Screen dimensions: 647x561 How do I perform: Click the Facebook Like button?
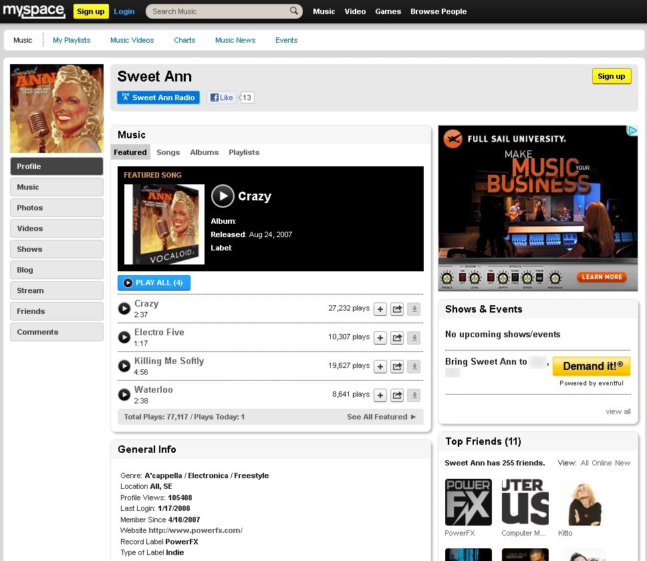click(x=222, y=98)
